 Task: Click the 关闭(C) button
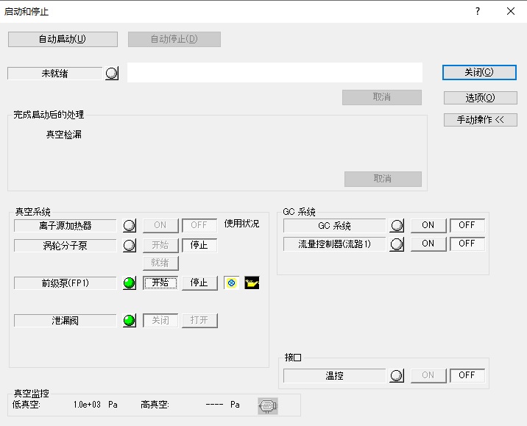coord(479,73)
